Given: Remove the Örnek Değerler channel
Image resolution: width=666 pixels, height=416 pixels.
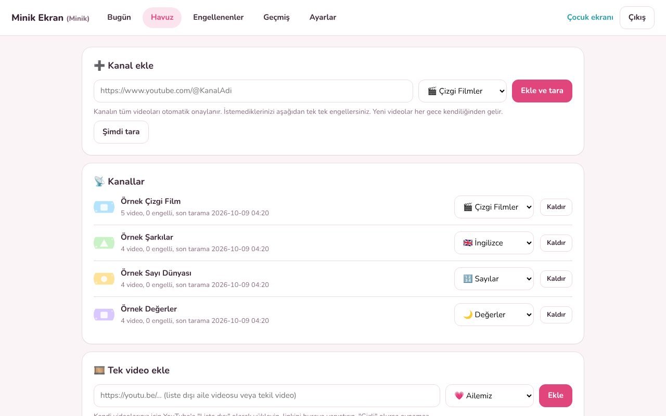Looking at the screenshot, I should [556, 315].
